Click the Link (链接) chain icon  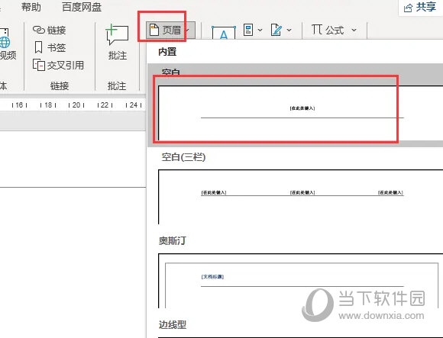point(39,30)
